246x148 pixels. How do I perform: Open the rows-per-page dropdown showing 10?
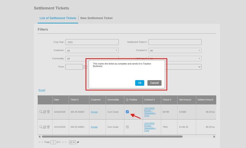point(72,142)
